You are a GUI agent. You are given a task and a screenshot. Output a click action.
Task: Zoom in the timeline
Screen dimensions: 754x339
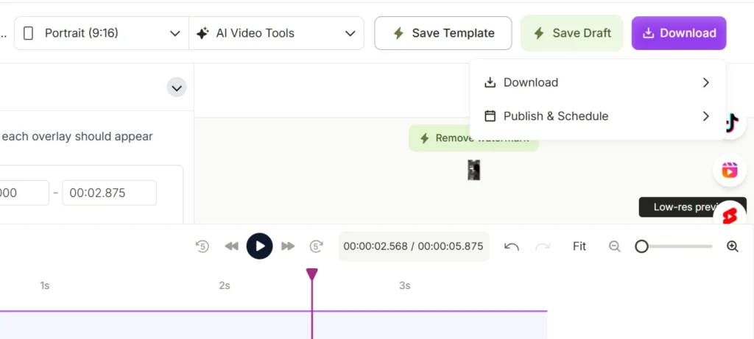(x=733, y=246)
